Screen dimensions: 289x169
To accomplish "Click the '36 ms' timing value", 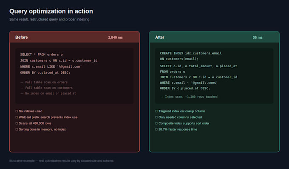I will click(x=258, y=37).
